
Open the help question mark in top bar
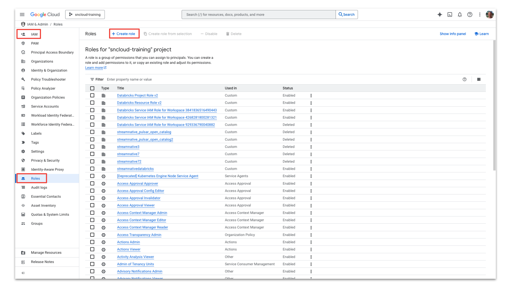[x=470, y=15]
